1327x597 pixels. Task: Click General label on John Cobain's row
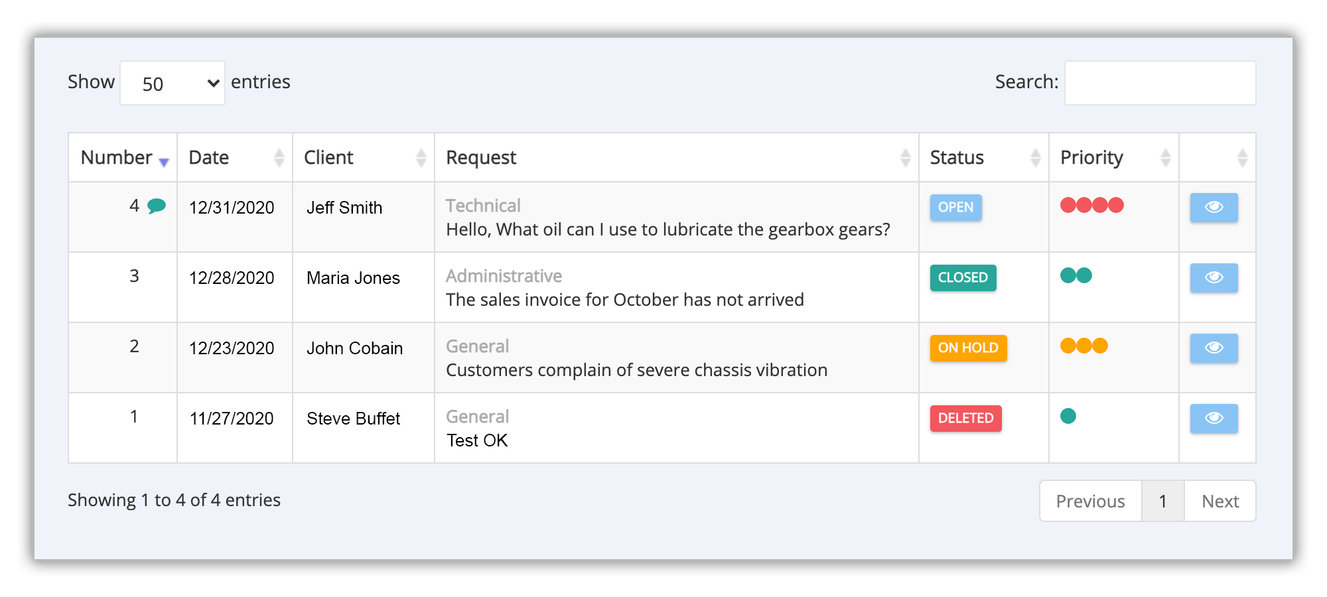point(477,346)
